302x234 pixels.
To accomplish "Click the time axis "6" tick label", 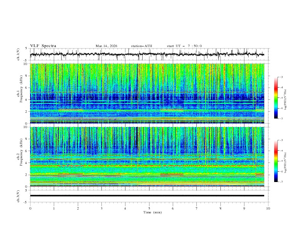I will tap(173, 208).
